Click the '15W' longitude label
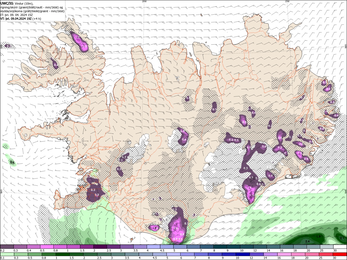This screenshot has height=260, width=347. pos(287,1)
